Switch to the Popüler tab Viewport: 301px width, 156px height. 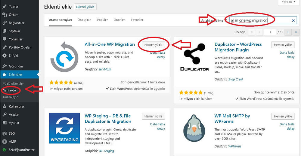pyautogui.click(x=102, y=20)
